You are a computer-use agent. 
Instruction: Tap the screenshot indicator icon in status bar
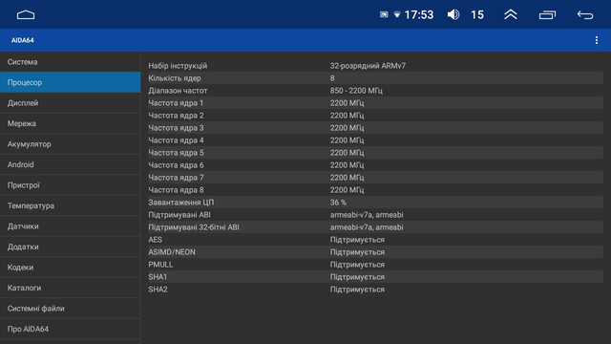pos(384,15)
